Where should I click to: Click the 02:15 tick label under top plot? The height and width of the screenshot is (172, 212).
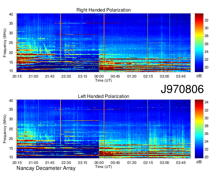148,76
